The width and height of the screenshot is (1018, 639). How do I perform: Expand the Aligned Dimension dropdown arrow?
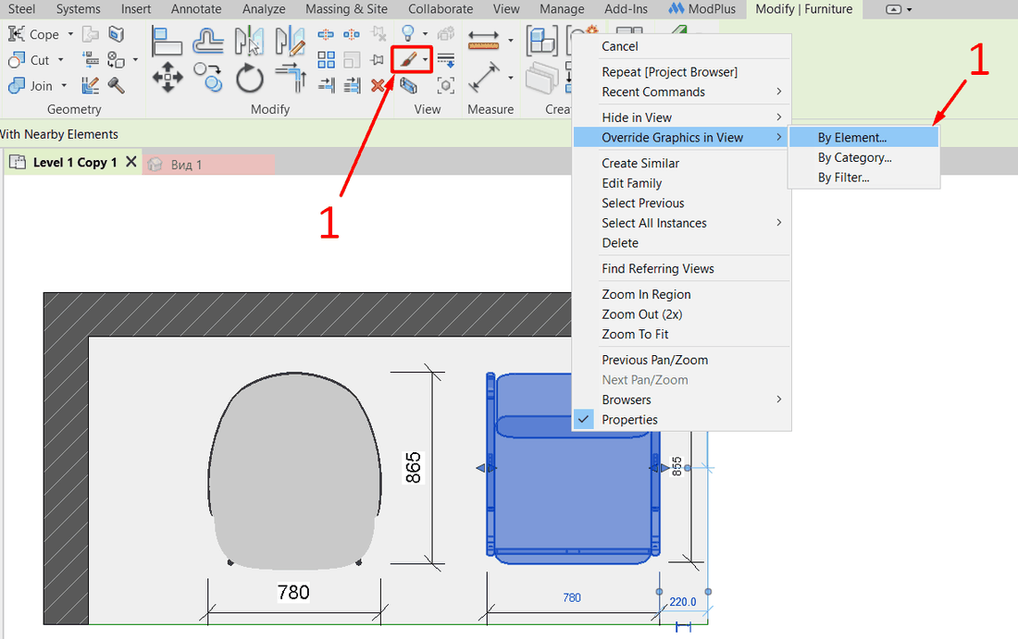(x=511, y=78)
